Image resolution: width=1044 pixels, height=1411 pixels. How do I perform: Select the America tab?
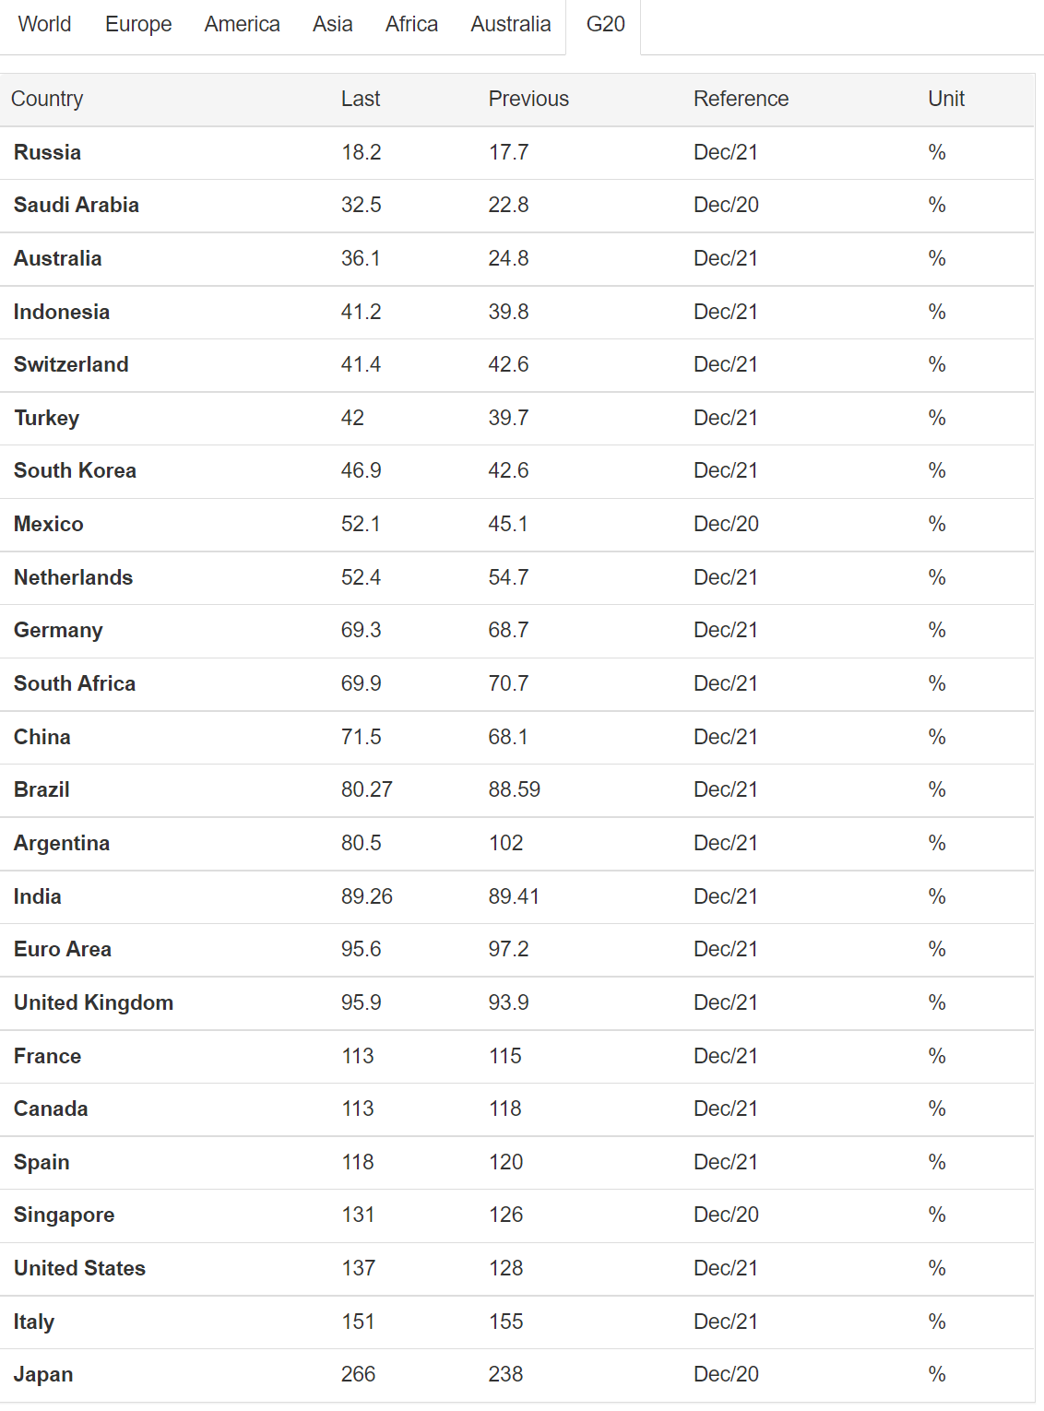tap(243, 24)
